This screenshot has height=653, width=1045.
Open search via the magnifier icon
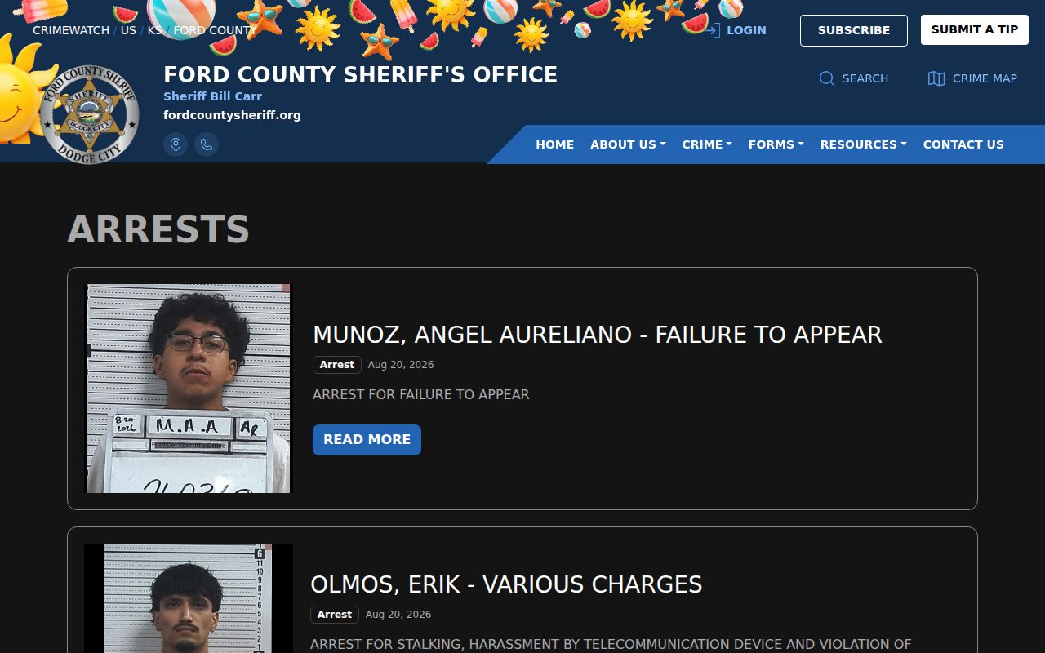(x=827, y=78)
